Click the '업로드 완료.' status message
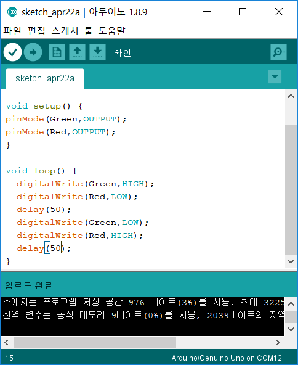 [30, 285]
